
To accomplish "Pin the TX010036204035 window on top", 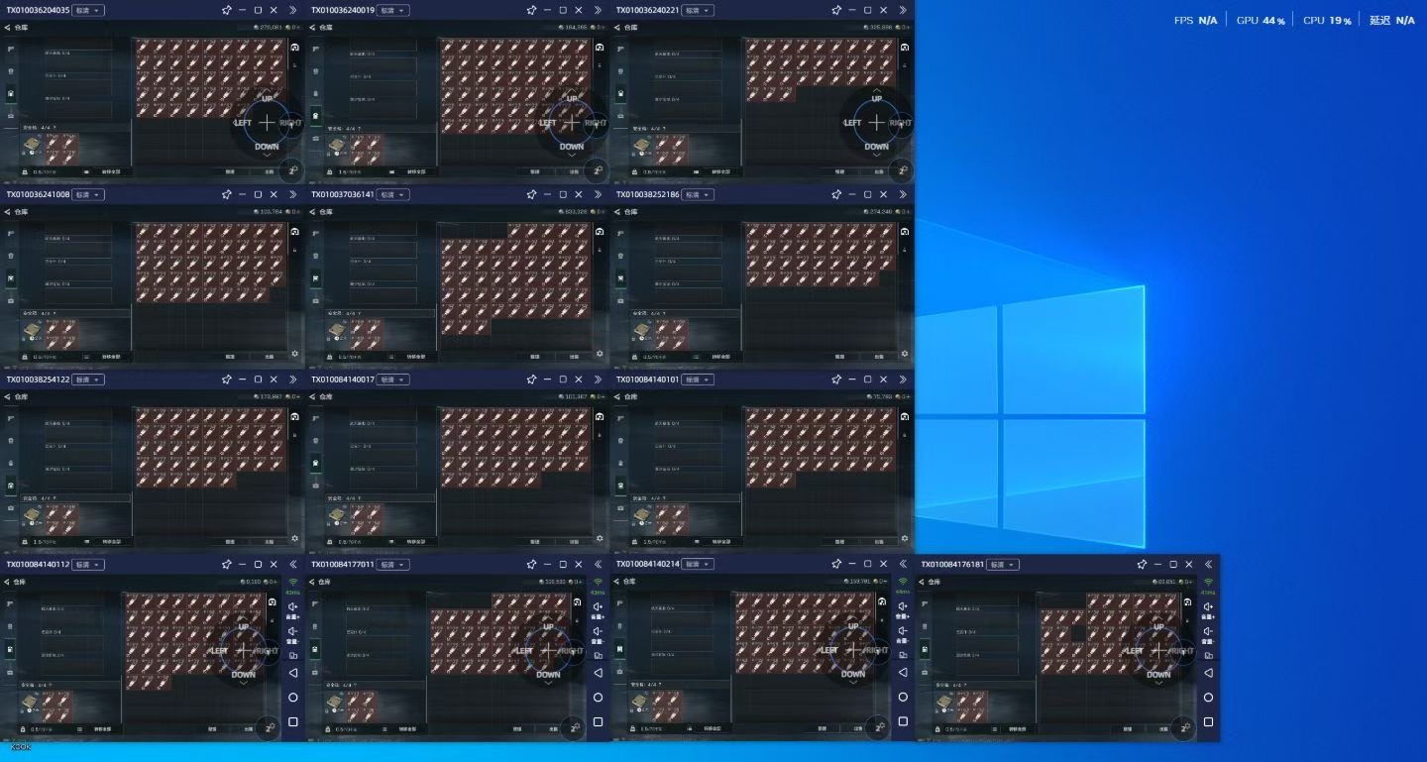I will [227, 10].
